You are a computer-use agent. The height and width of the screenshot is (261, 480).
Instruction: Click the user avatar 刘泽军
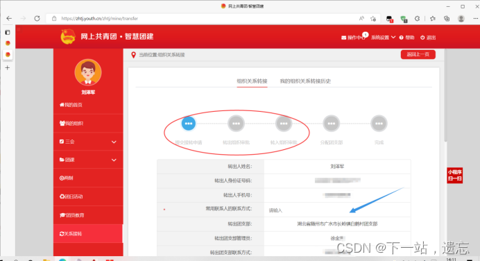(x=88, y=73)
